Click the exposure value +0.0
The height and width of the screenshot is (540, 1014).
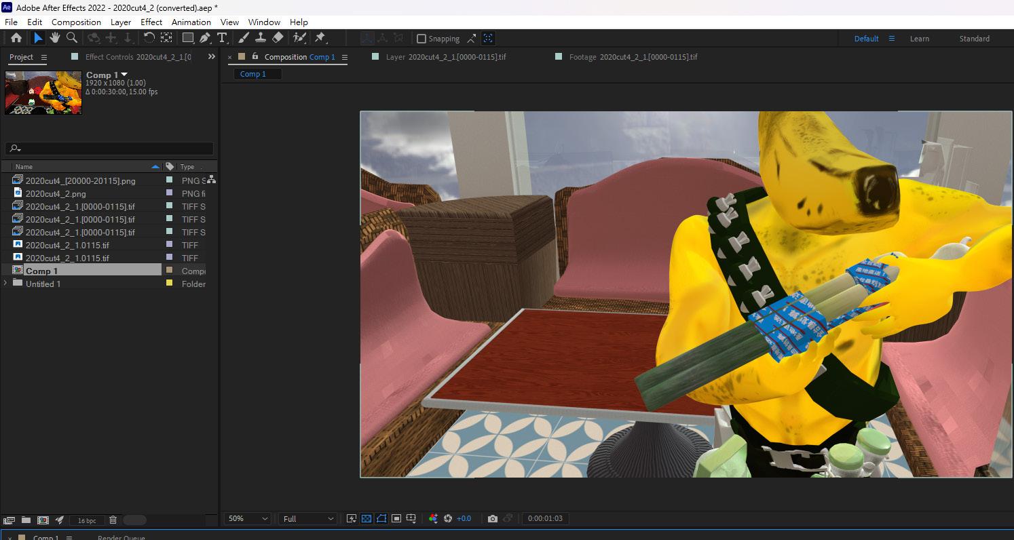pos(464,518)
